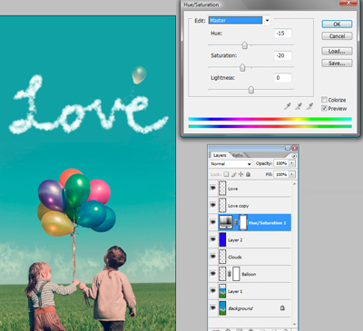Click OK in Hue/Saturation dialog

click(337, 24)
